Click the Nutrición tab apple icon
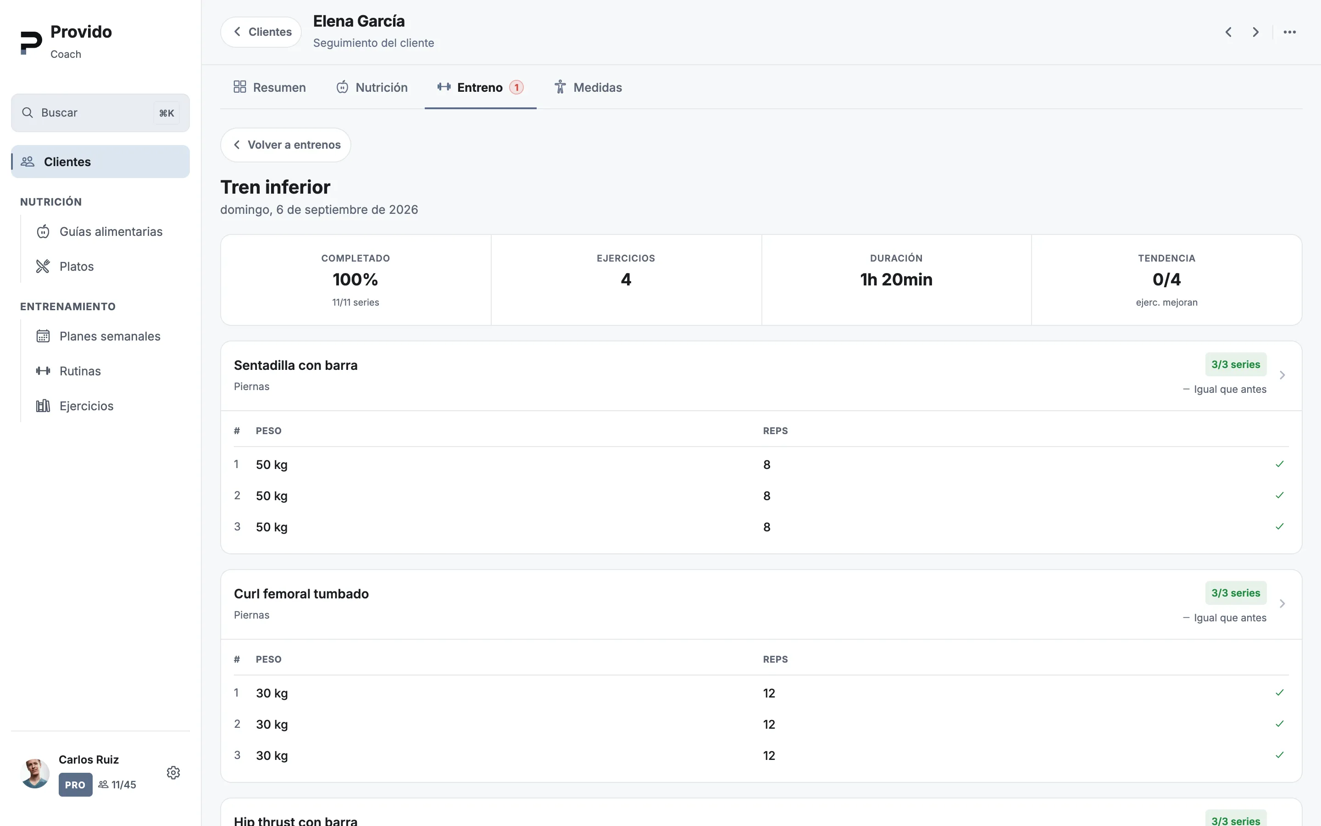The height and width of the screenshot is (826, 1321). pos(342,87)
